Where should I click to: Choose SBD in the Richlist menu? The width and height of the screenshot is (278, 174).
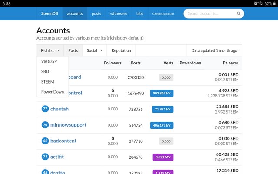point(45,71)
